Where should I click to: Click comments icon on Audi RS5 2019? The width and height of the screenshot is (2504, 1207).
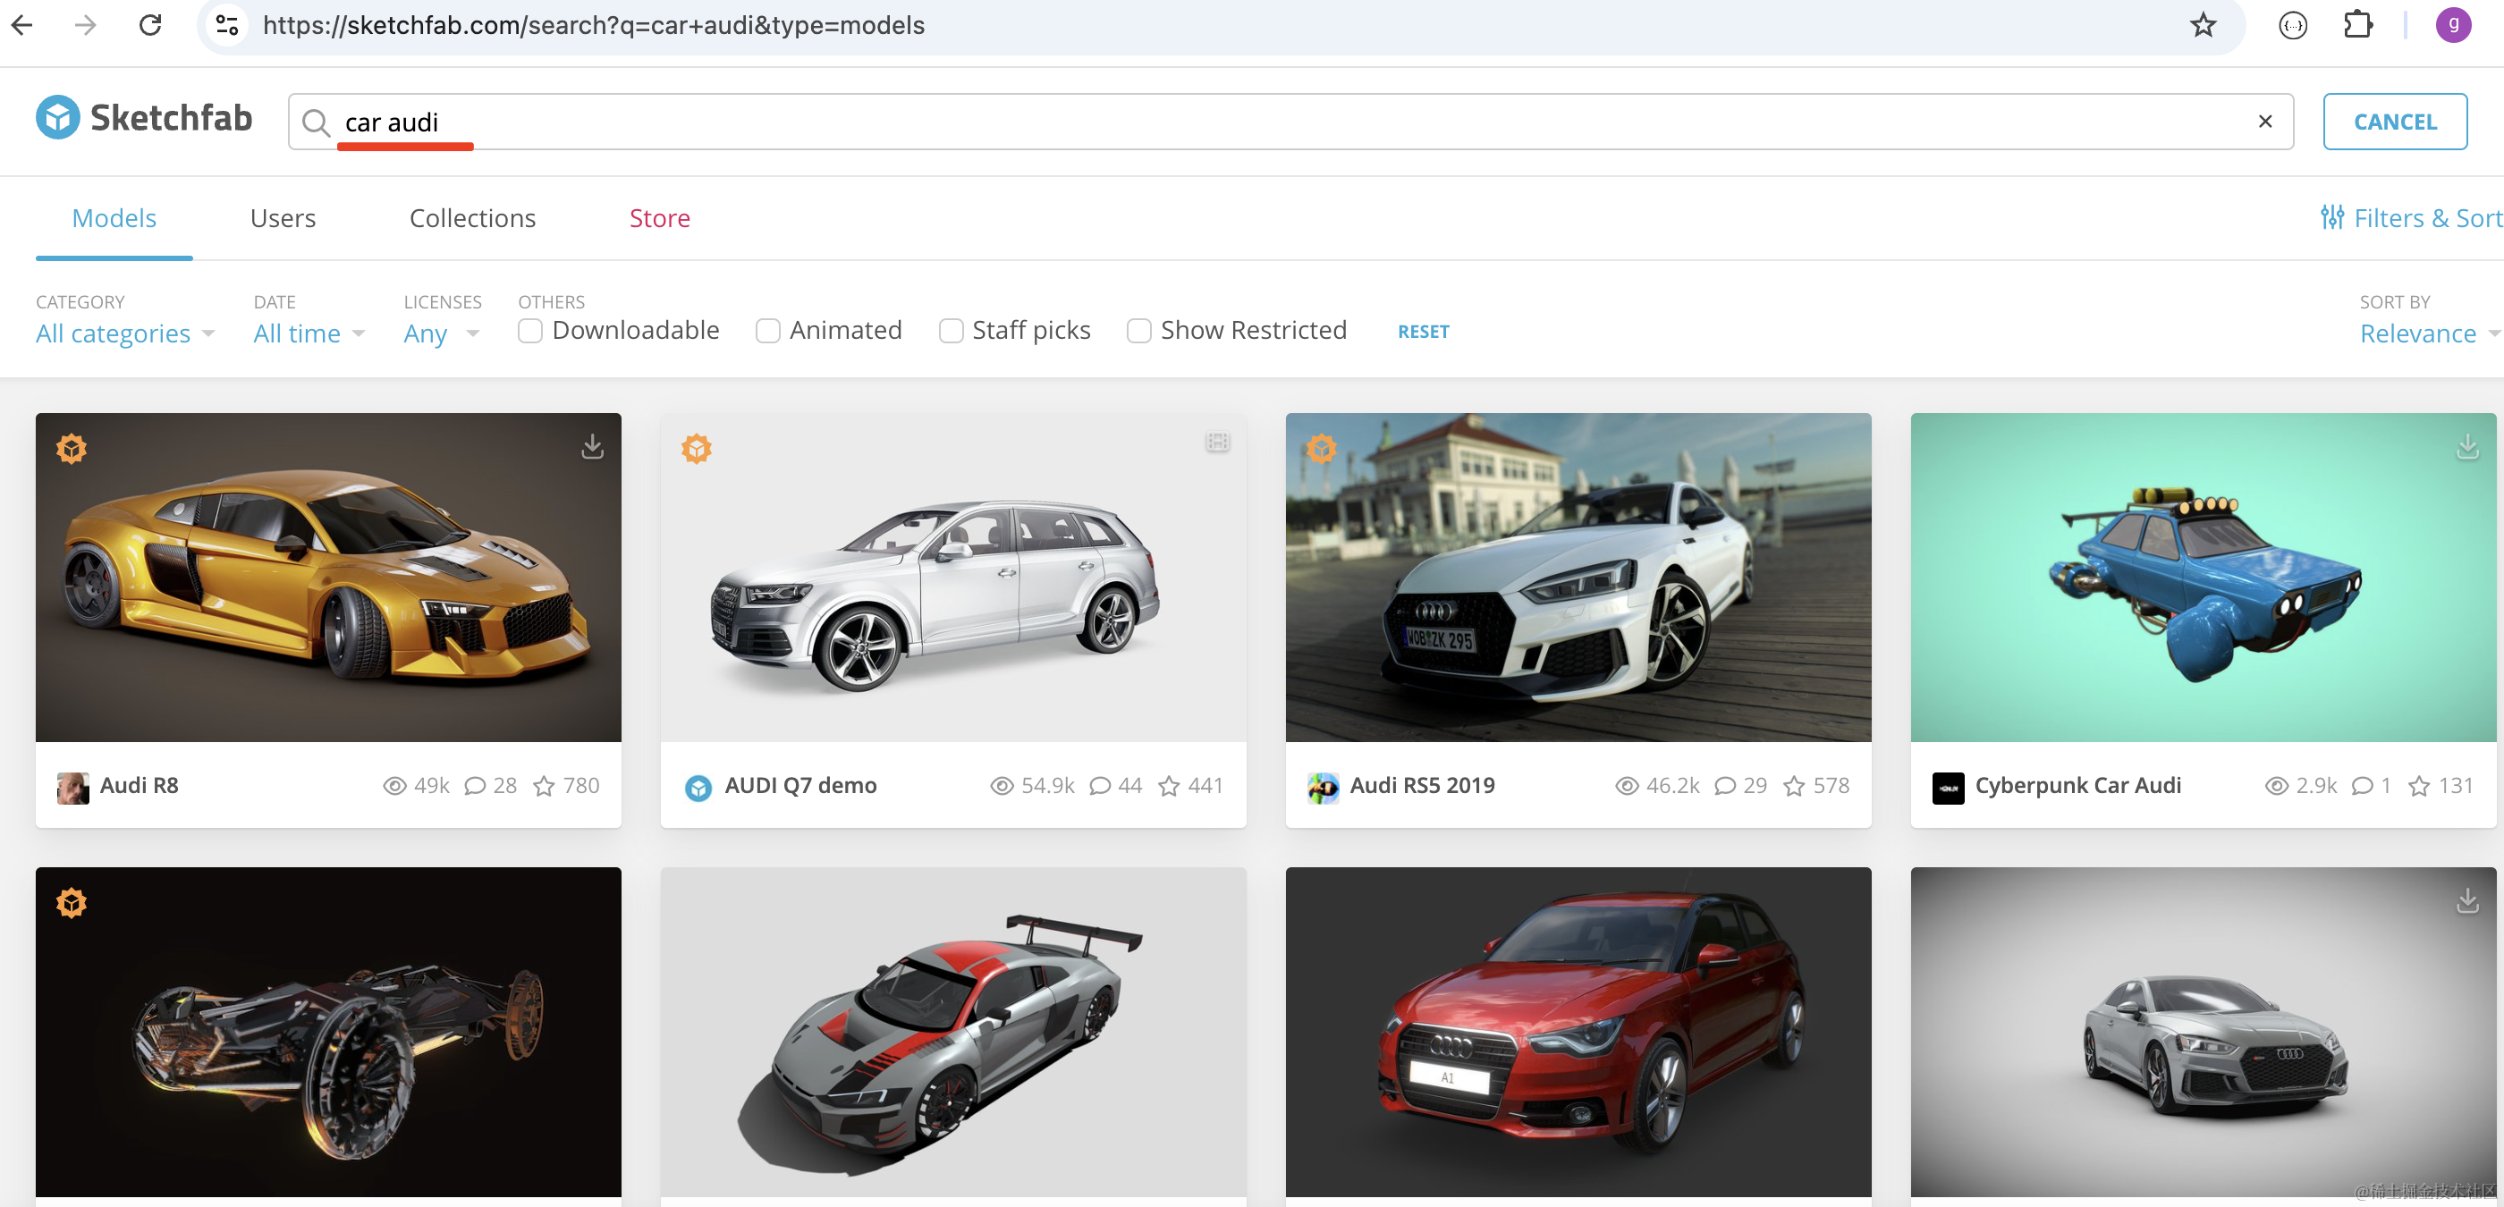1724,786
